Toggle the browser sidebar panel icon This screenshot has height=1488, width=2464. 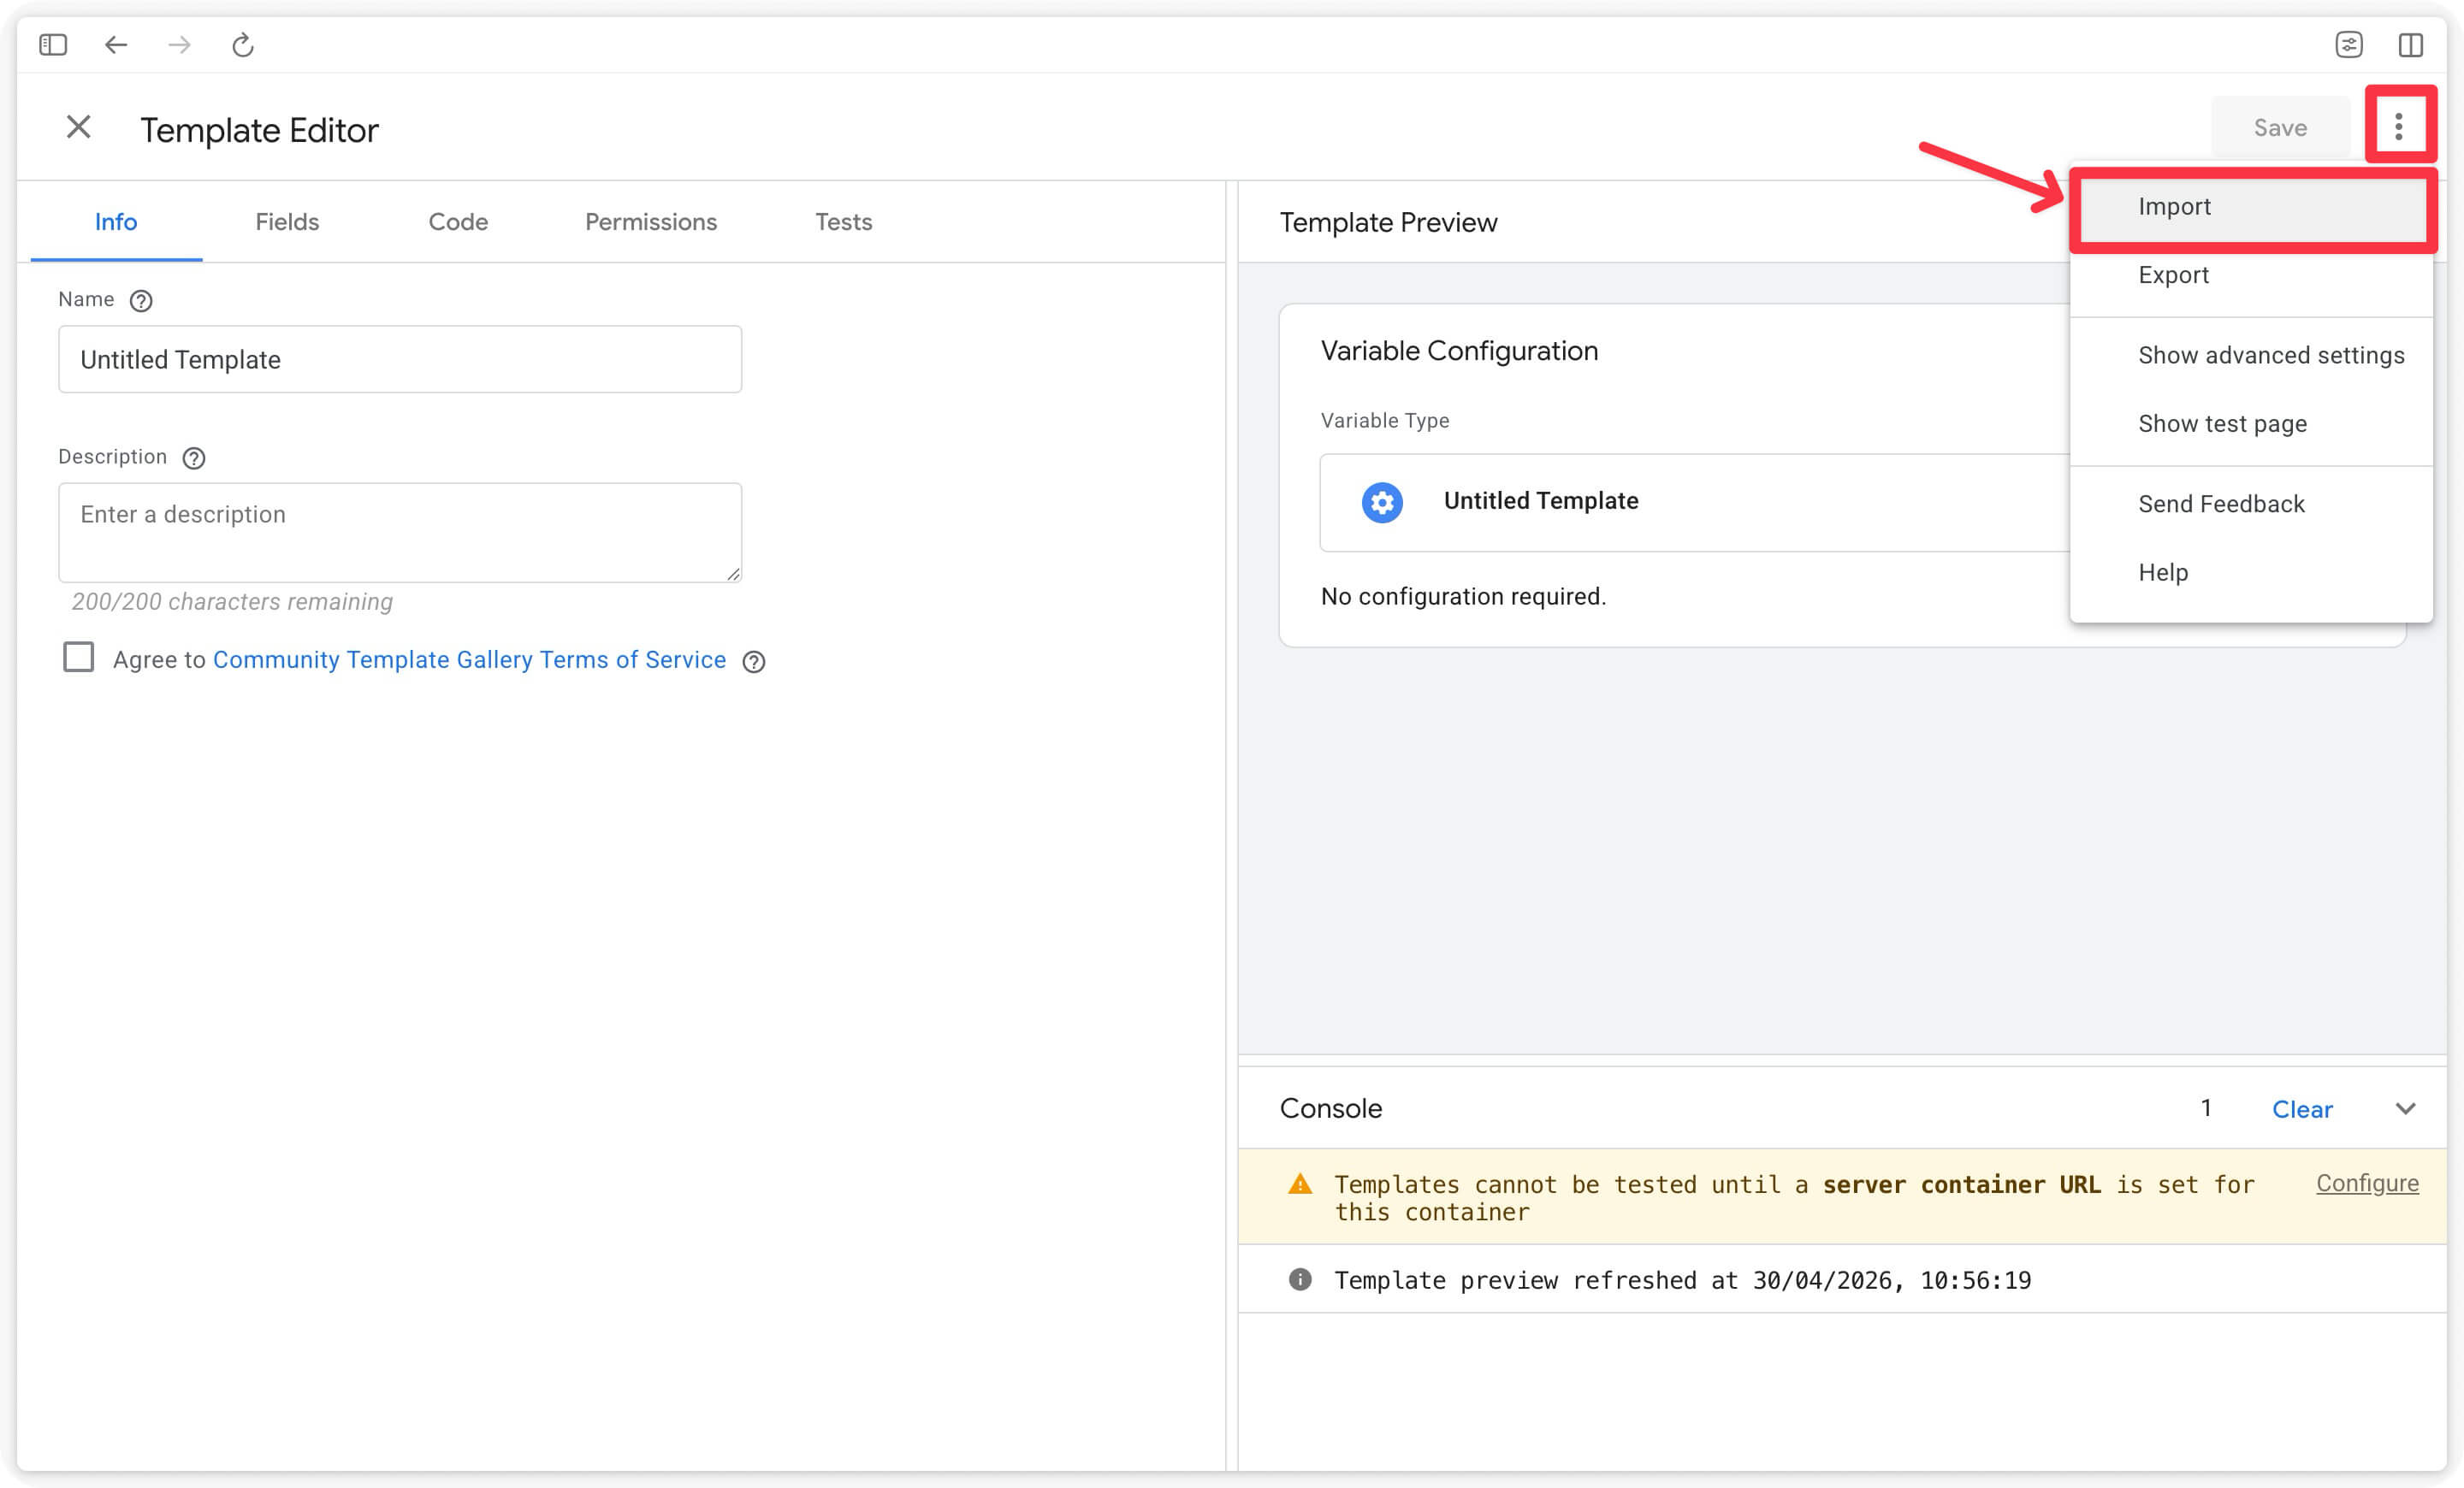[53, 45]
